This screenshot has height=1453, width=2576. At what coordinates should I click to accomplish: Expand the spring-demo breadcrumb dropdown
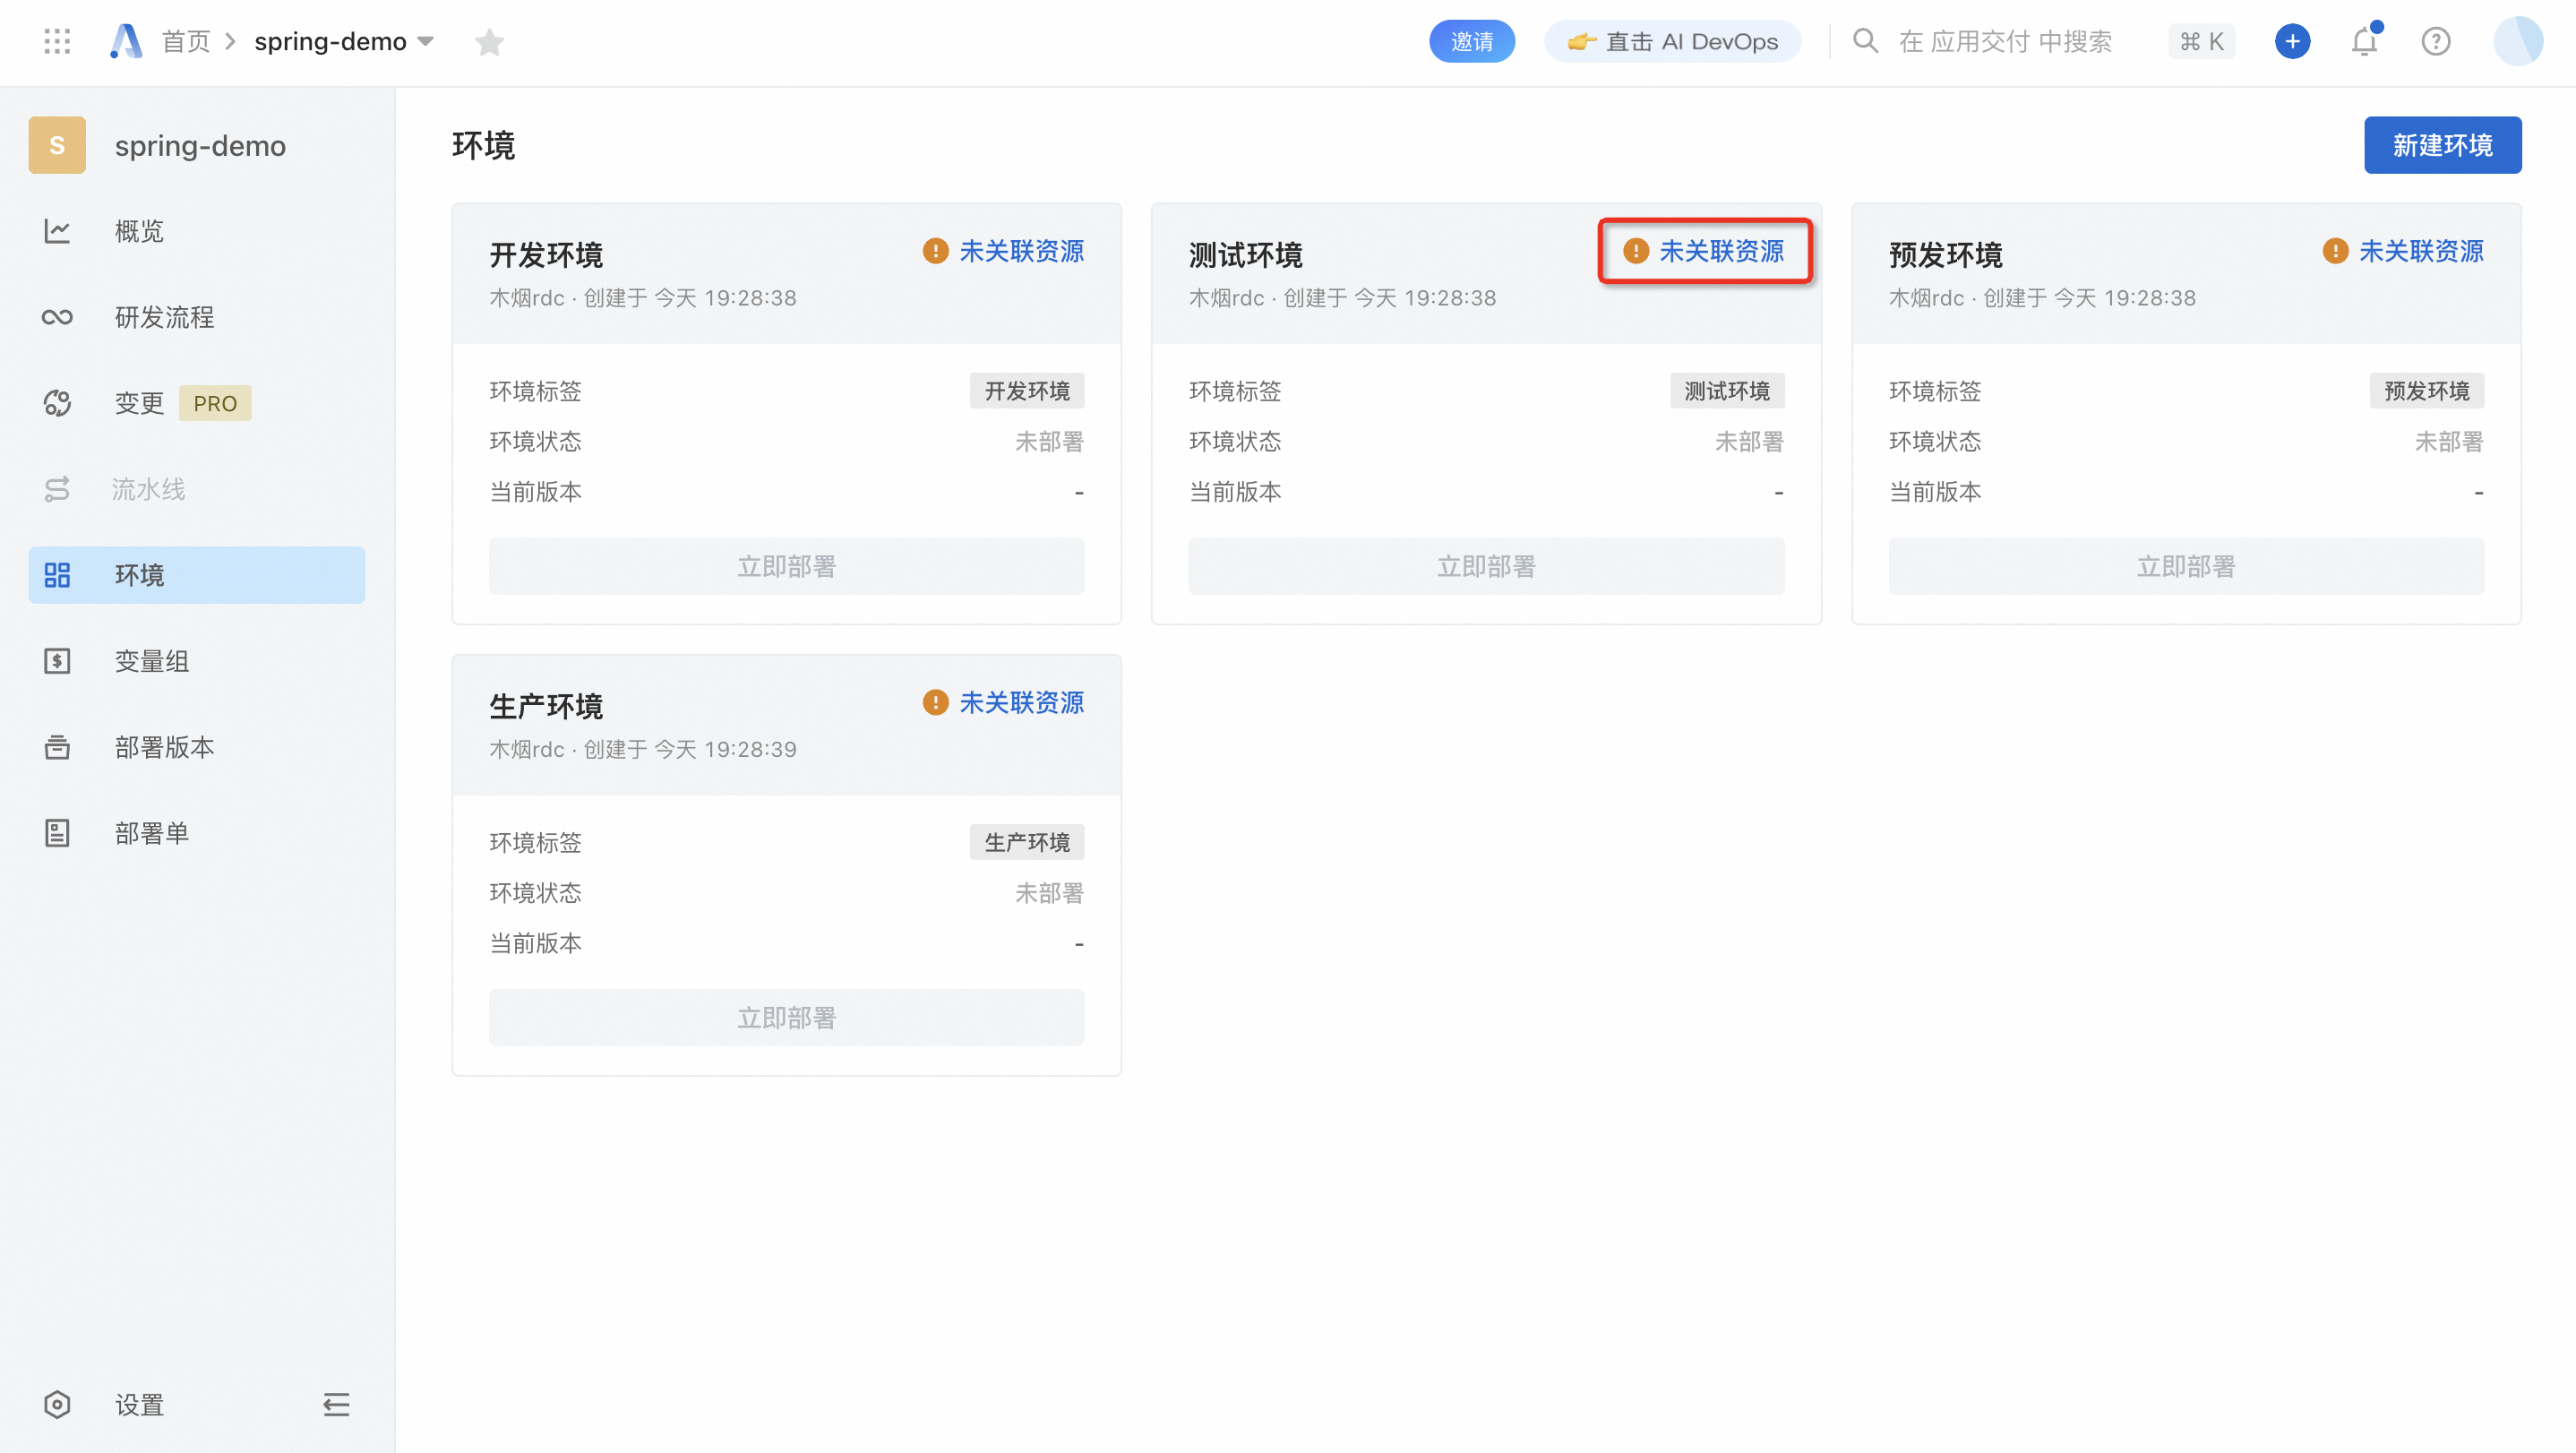[x=426, y=42]
